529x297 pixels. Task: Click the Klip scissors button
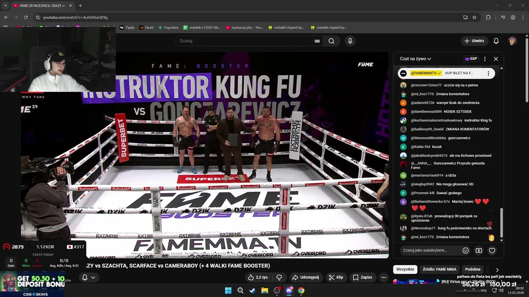pyautogui.click(x=336, y=277)
